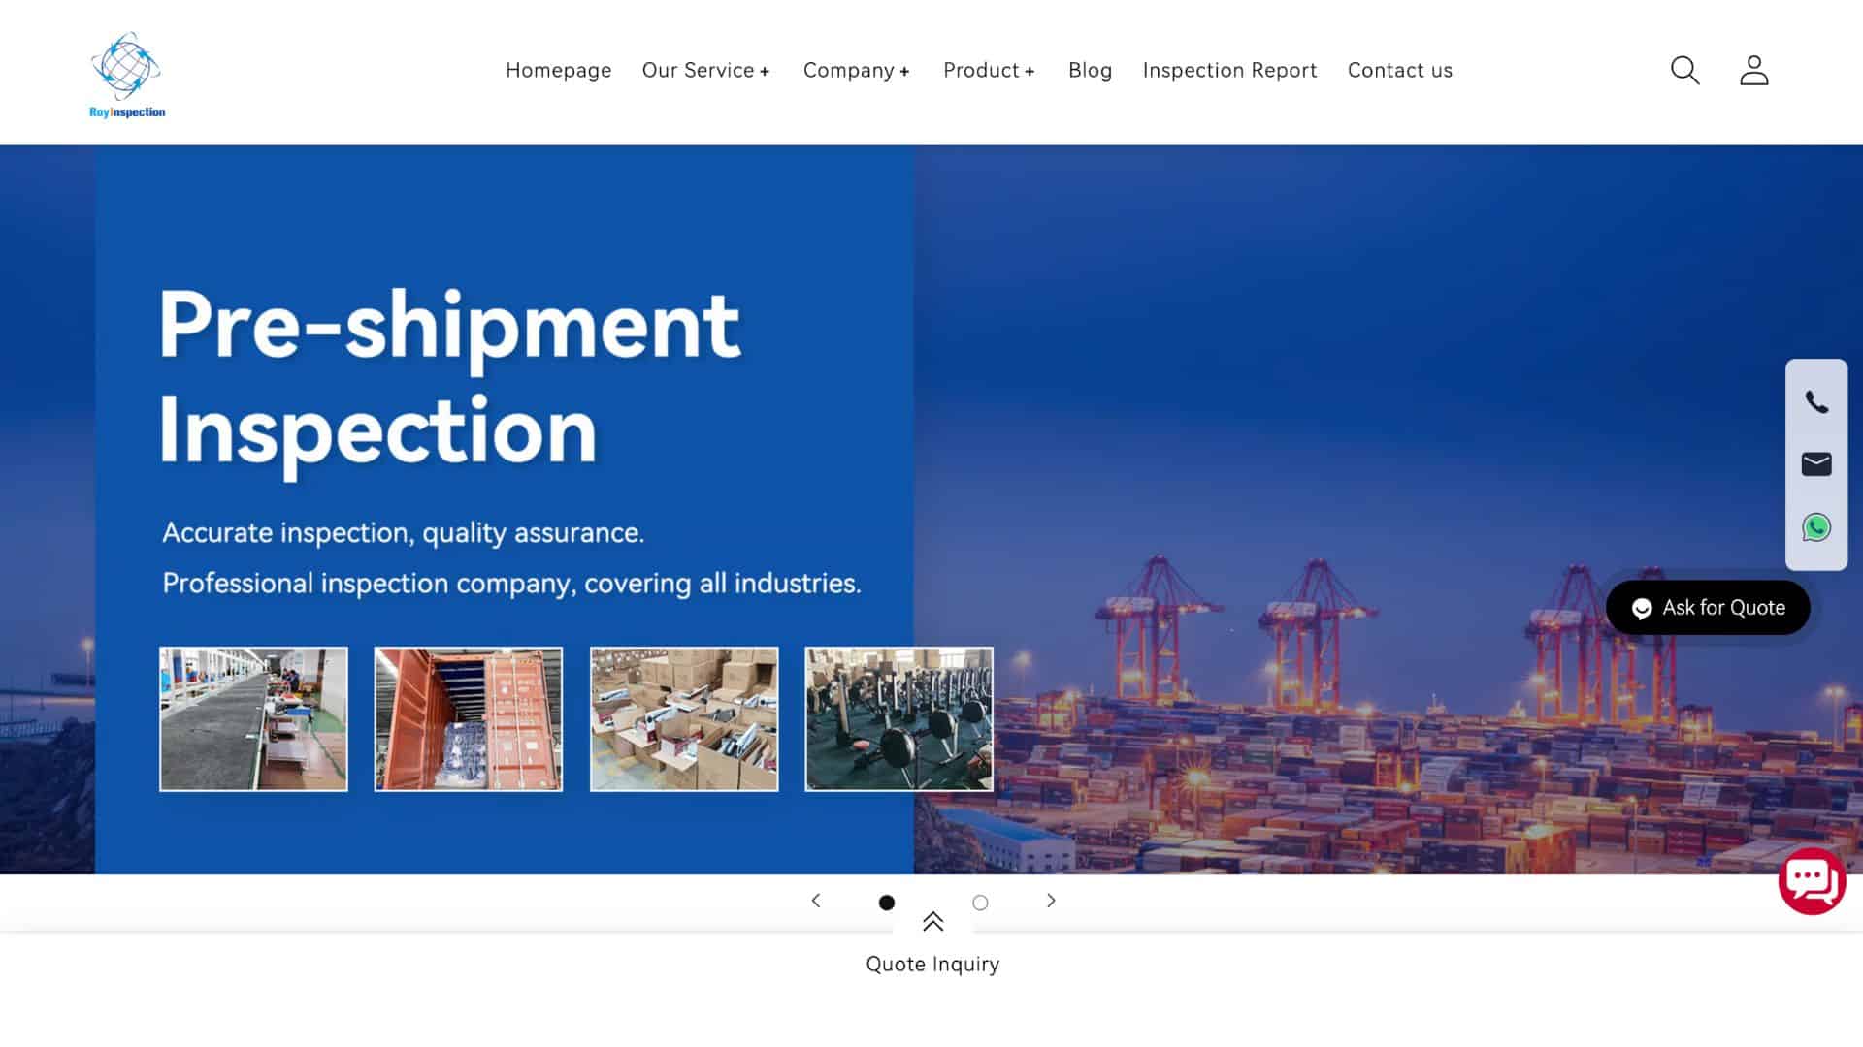This screenshot has height=1047, width=1863.
Task: Select the second carousel slide dot
Action: click(x=980, y=902)
